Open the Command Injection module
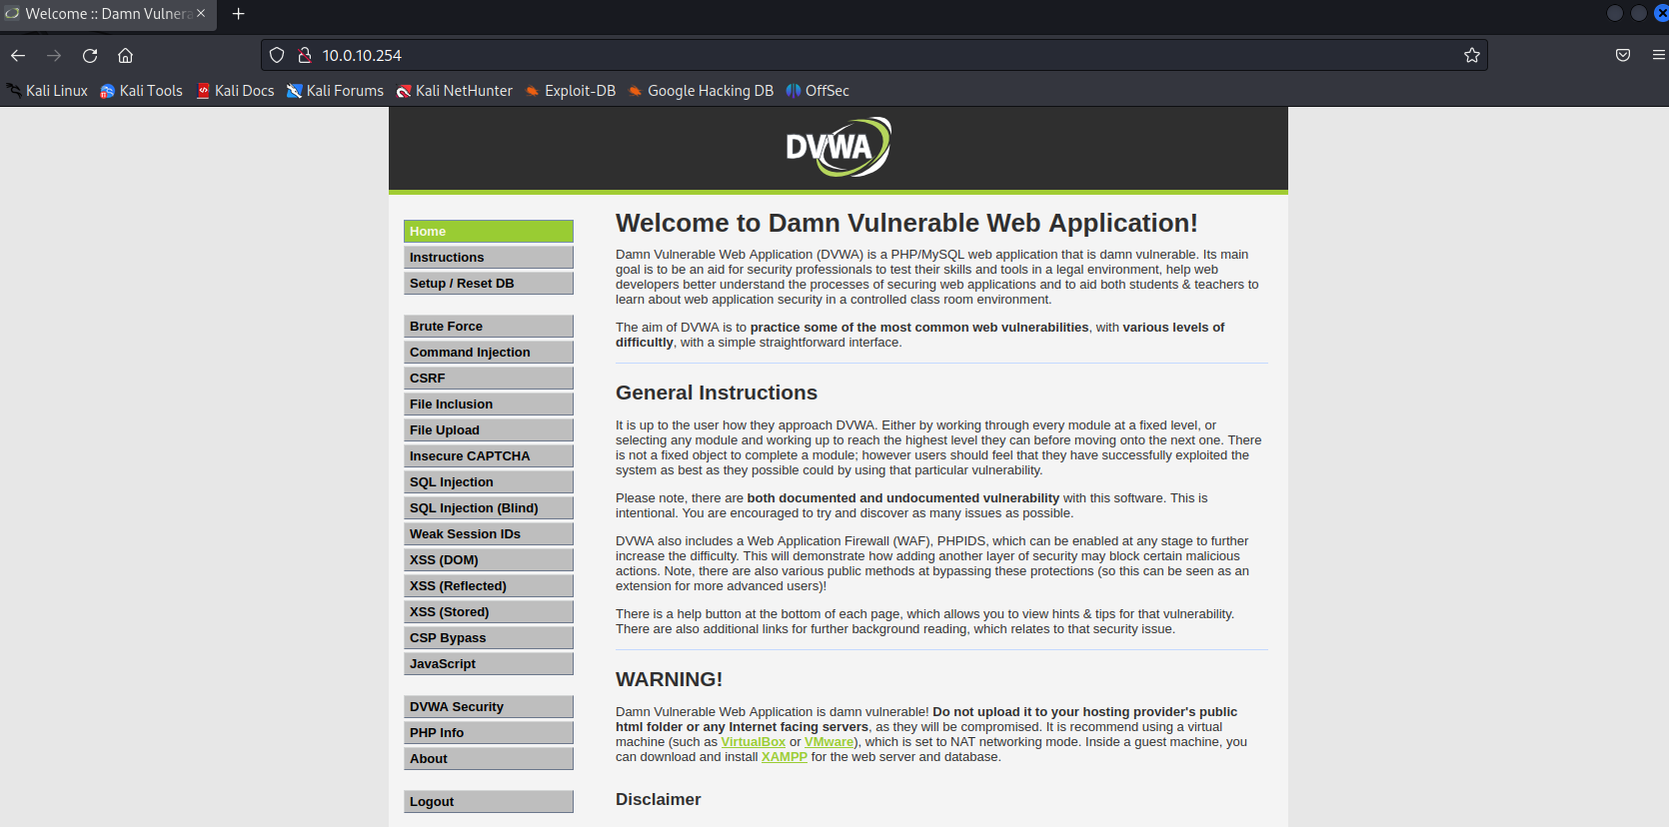The width and height of the screenshot is (1669, 827). point(488,353)
